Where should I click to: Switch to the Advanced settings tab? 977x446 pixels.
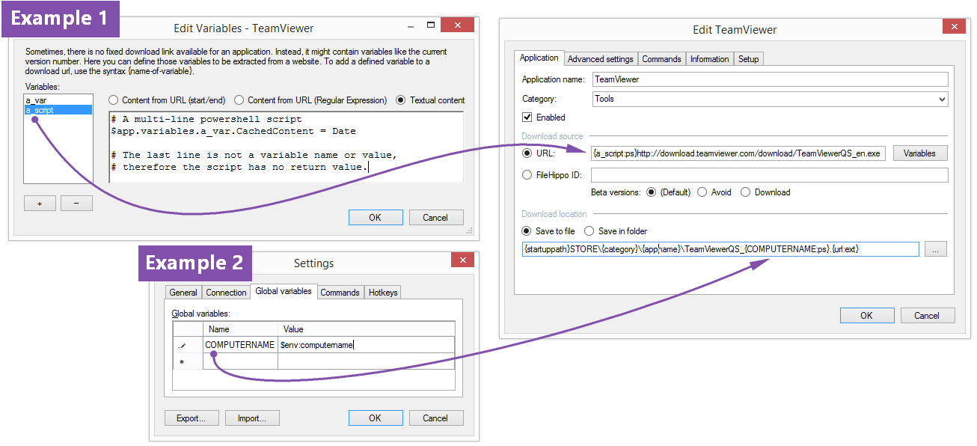[600, 59]
